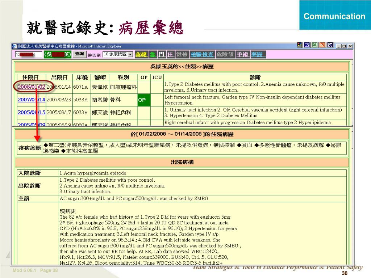Click the green OP indicator cell
The height and width of the screenshot is (278, 371).
tap(144, 100)
